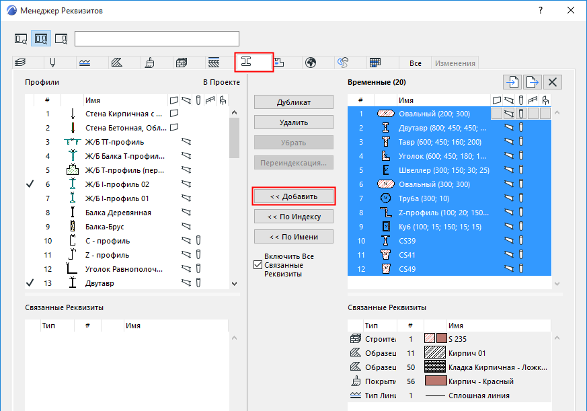The image size is (587, 411).
Task: Open the Layers attribute tab icon
Action: (x=21, y=63)
